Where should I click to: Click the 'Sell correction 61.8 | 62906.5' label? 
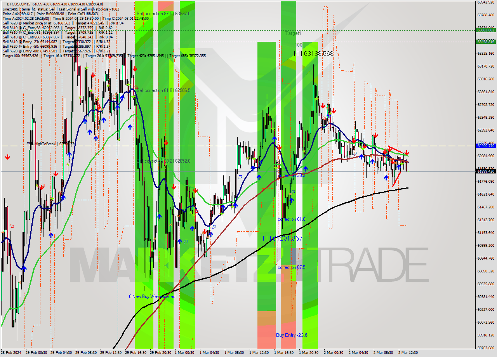tap(163, 90)
